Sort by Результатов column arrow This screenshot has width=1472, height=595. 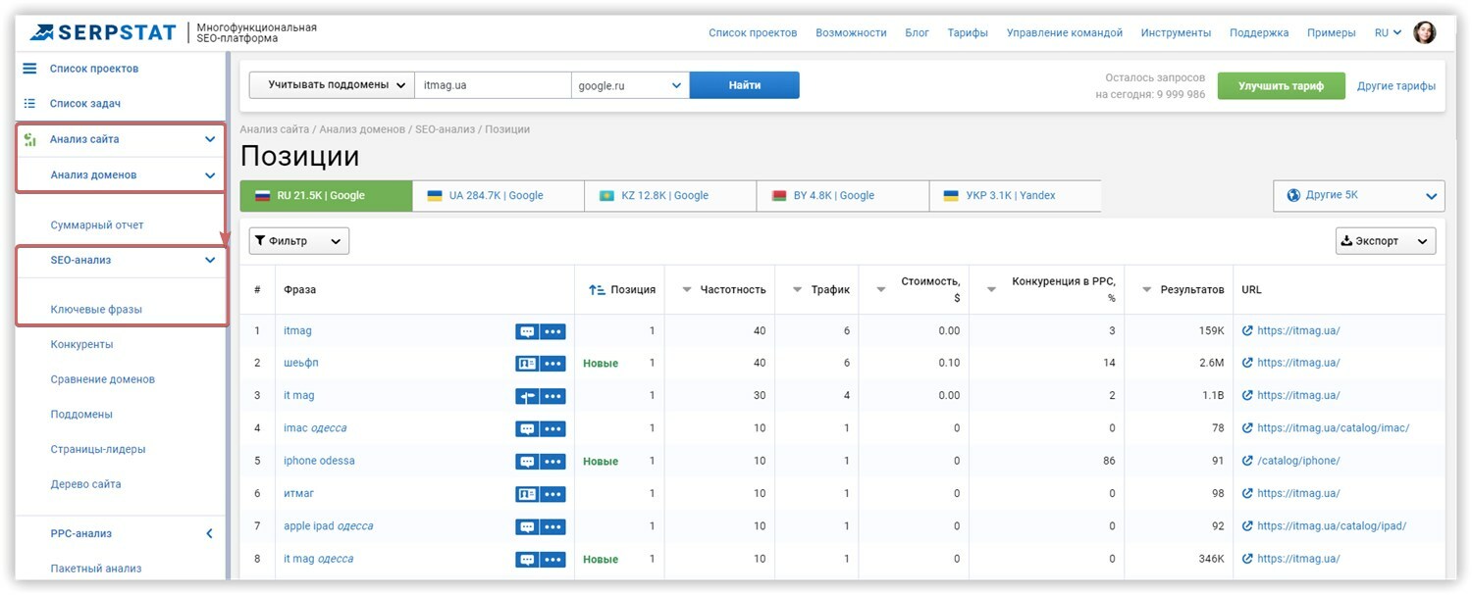(1146, 290)
